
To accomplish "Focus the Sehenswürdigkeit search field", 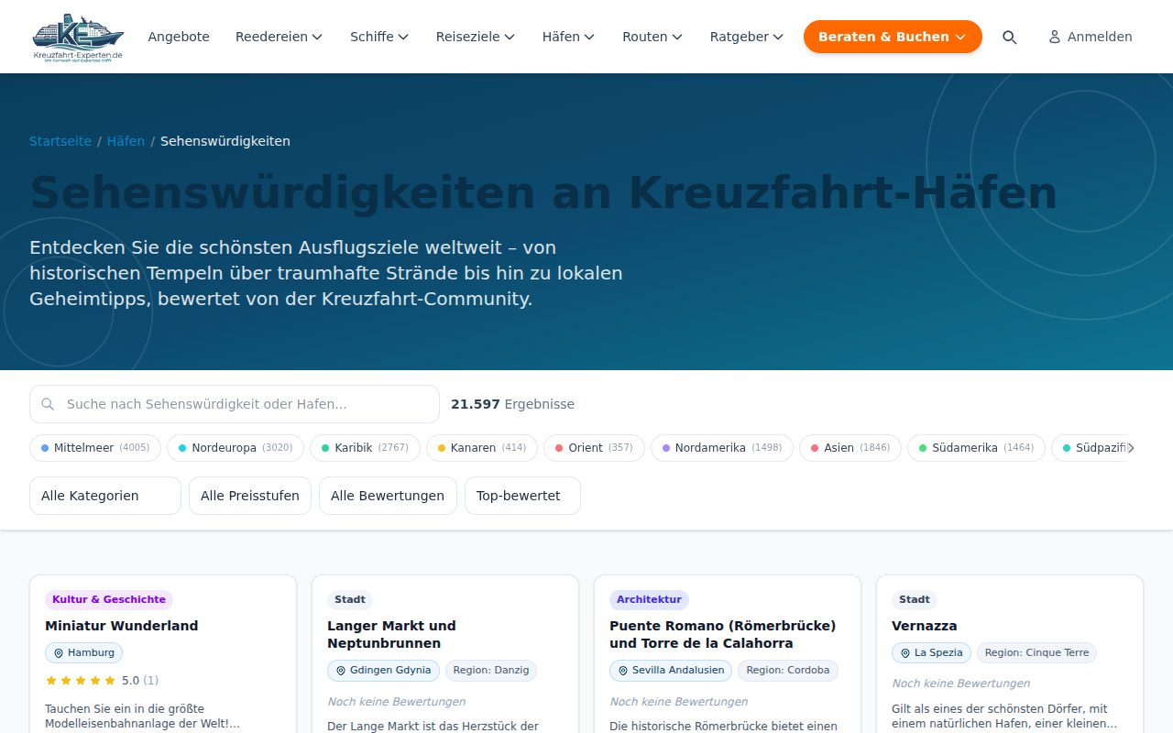I will pos(235,404).
